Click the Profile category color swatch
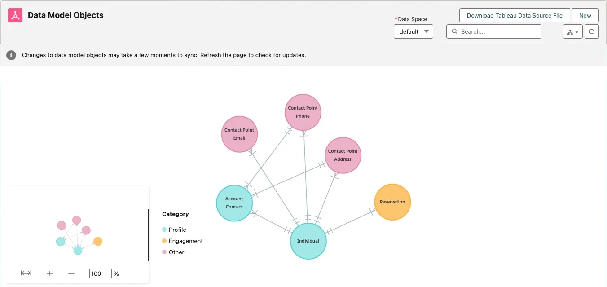Screen dimensions: 607x287 coord(164,230)
